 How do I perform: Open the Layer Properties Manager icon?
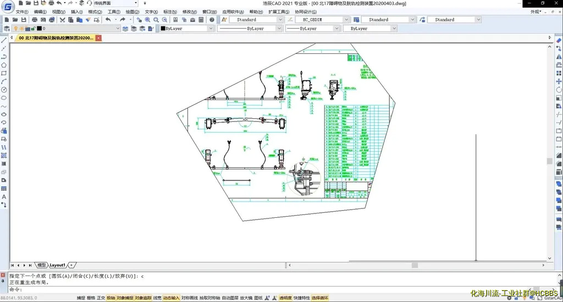[x=7, y=29]
